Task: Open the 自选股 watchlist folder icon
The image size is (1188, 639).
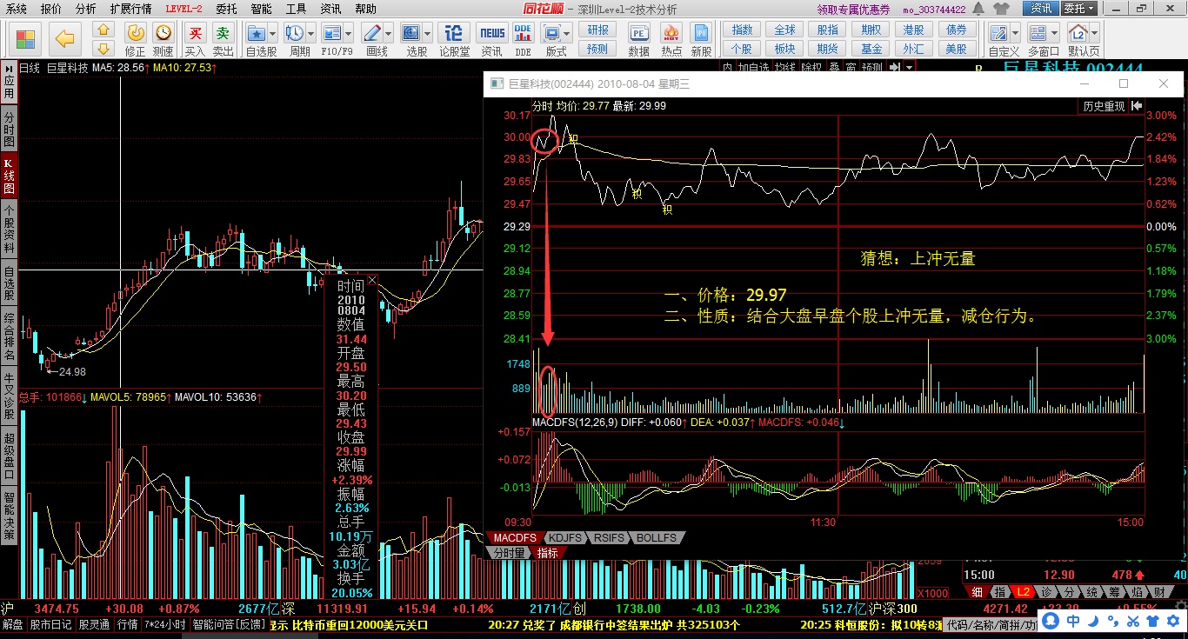Action: pos(257,33)
